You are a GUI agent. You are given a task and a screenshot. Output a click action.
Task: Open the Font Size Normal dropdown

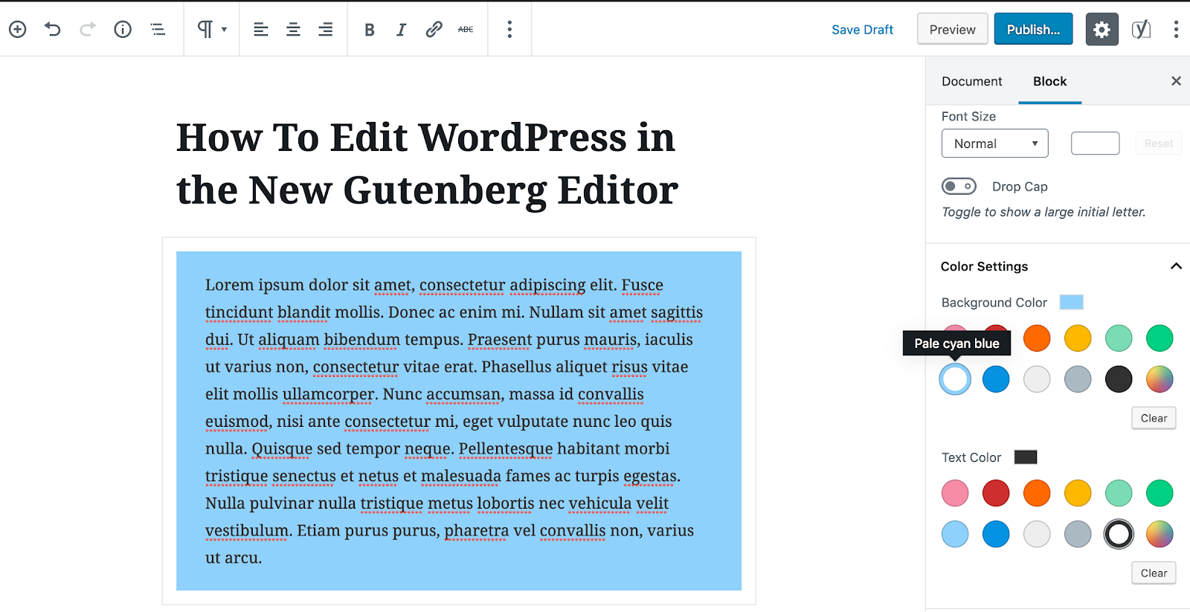(x=994, y=144)
